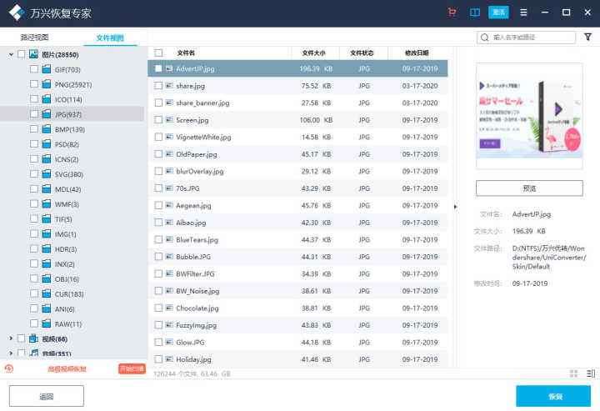Expand the Audio (351) category
The image size is (600, 411).
(11, 353)
